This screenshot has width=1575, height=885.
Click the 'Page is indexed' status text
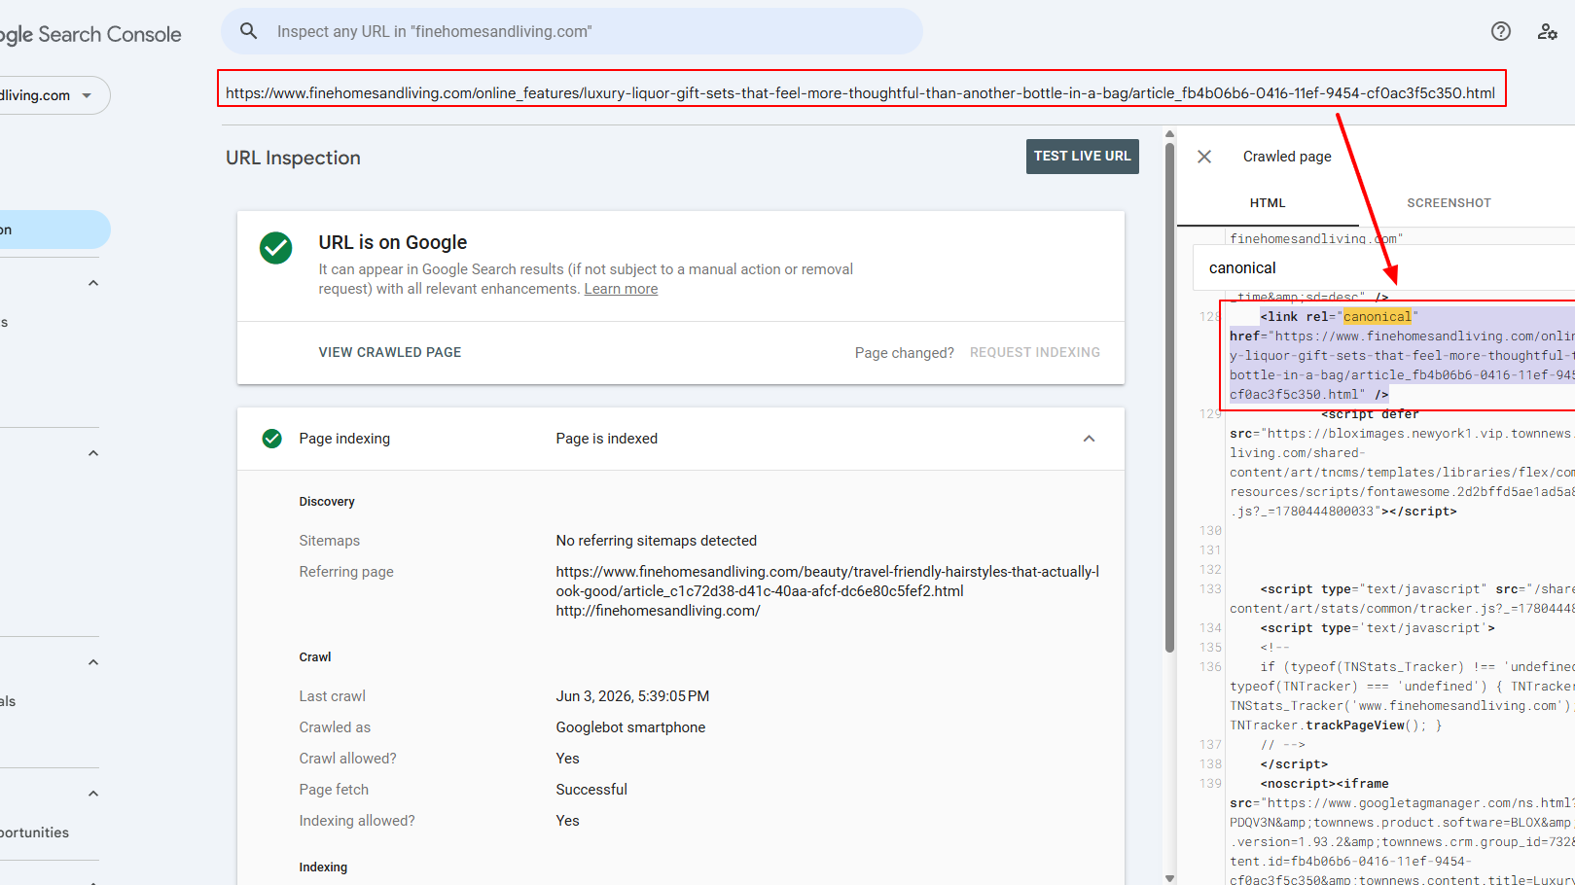(x=607, y=439)
